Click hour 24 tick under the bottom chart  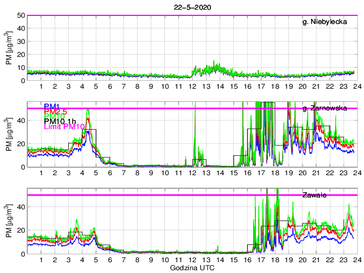click(x=356, y=260)
